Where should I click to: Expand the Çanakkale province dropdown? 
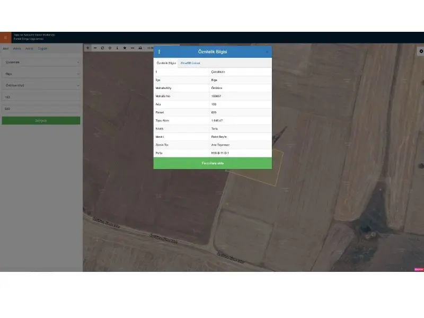41,62
